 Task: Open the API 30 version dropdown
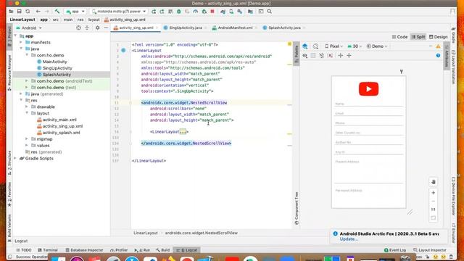pyautogui.click(x=355, y=46)
